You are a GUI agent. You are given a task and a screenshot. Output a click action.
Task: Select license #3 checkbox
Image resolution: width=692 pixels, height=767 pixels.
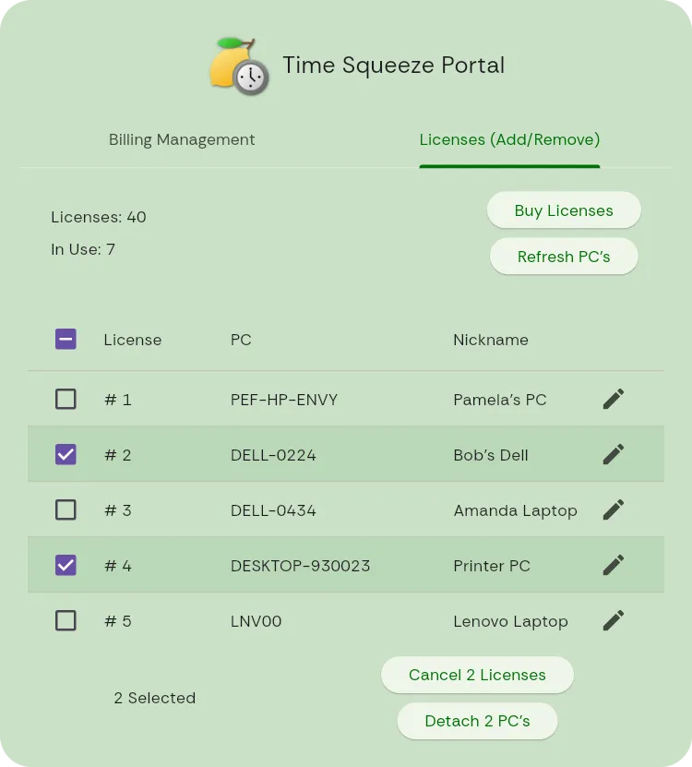click(x=66, y=509)
